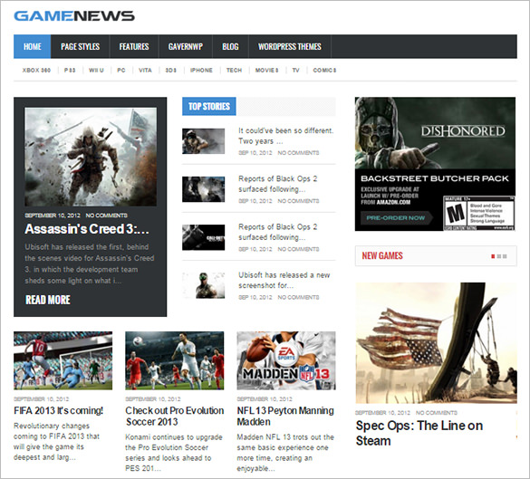Screen dimensions: 530x479
Task: Choose the Vita category link
Action: point(145,71)
